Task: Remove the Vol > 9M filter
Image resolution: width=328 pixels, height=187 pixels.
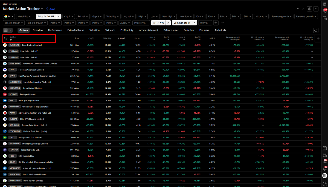Action: (x=168, y=23)
